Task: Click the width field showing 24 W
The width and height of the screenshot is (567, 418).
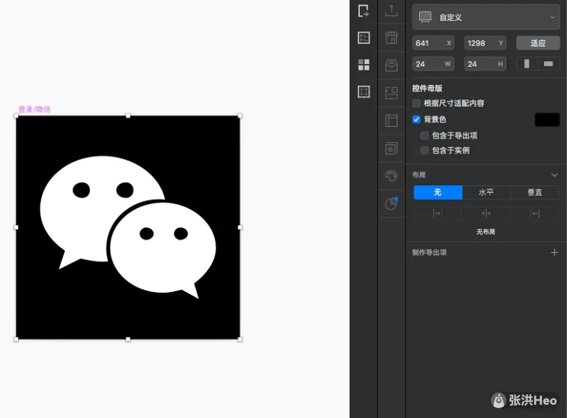Action: 433,64
